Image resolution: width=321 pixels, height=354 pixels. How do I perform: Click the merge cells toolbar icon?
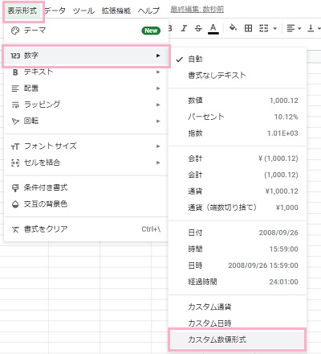pos(263,28)
